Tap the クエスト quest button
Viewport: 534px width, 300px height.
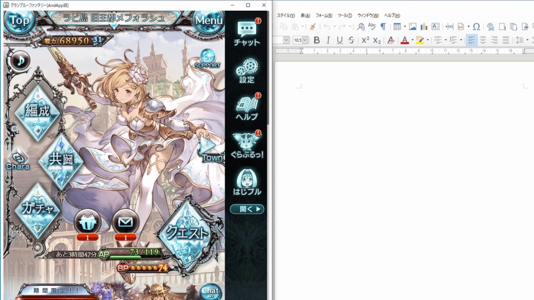click(188, 233)
